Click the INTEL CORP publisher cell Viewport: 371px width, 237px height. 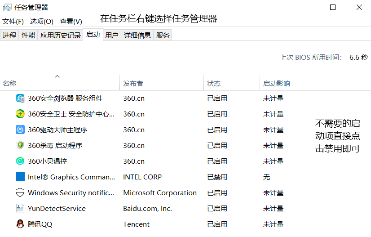pyautogui.click(x=142, y=177)
